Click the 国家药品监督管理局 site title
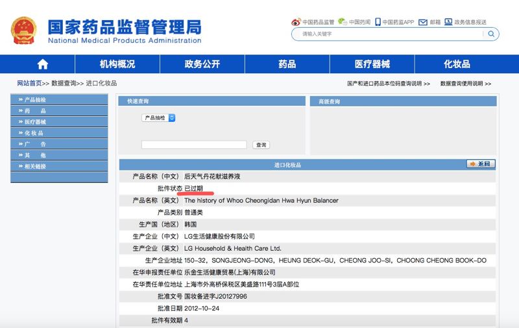 point(125,27)
